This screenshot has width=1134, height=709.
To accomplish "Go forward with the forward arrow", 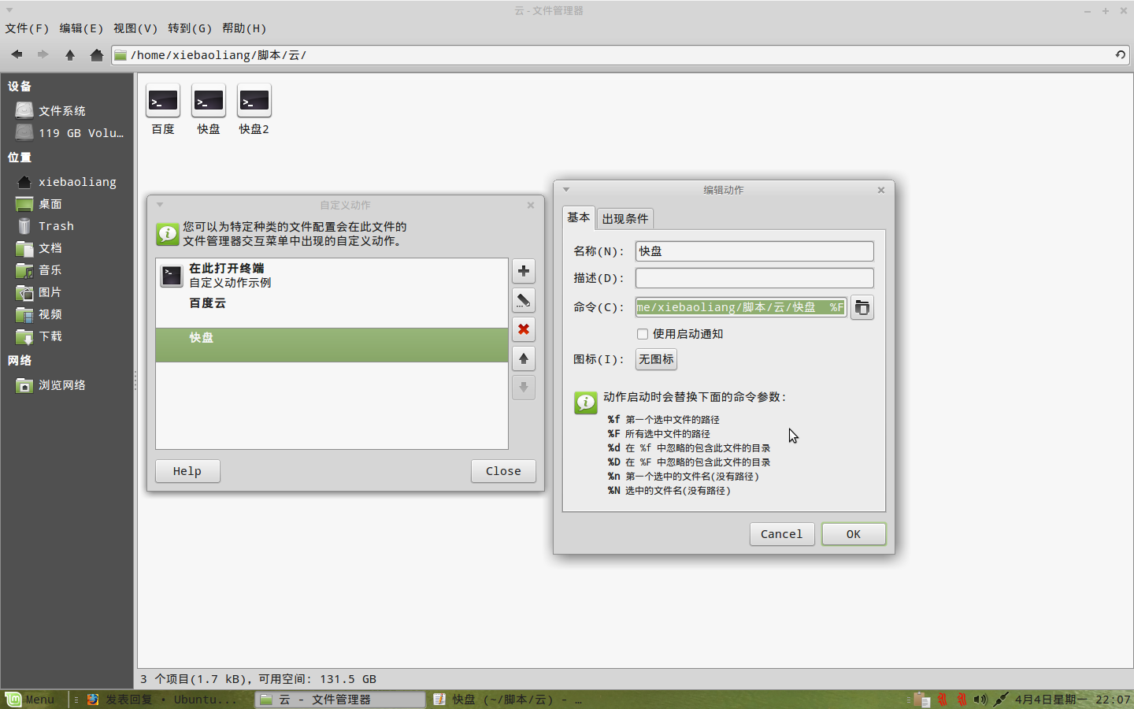I will (43, 54).
